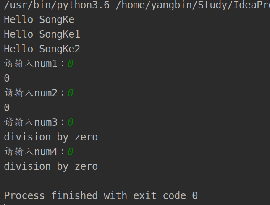Click 'division by zero' message under num4
The width and height of the screenshot is (270, 205).
51,166
